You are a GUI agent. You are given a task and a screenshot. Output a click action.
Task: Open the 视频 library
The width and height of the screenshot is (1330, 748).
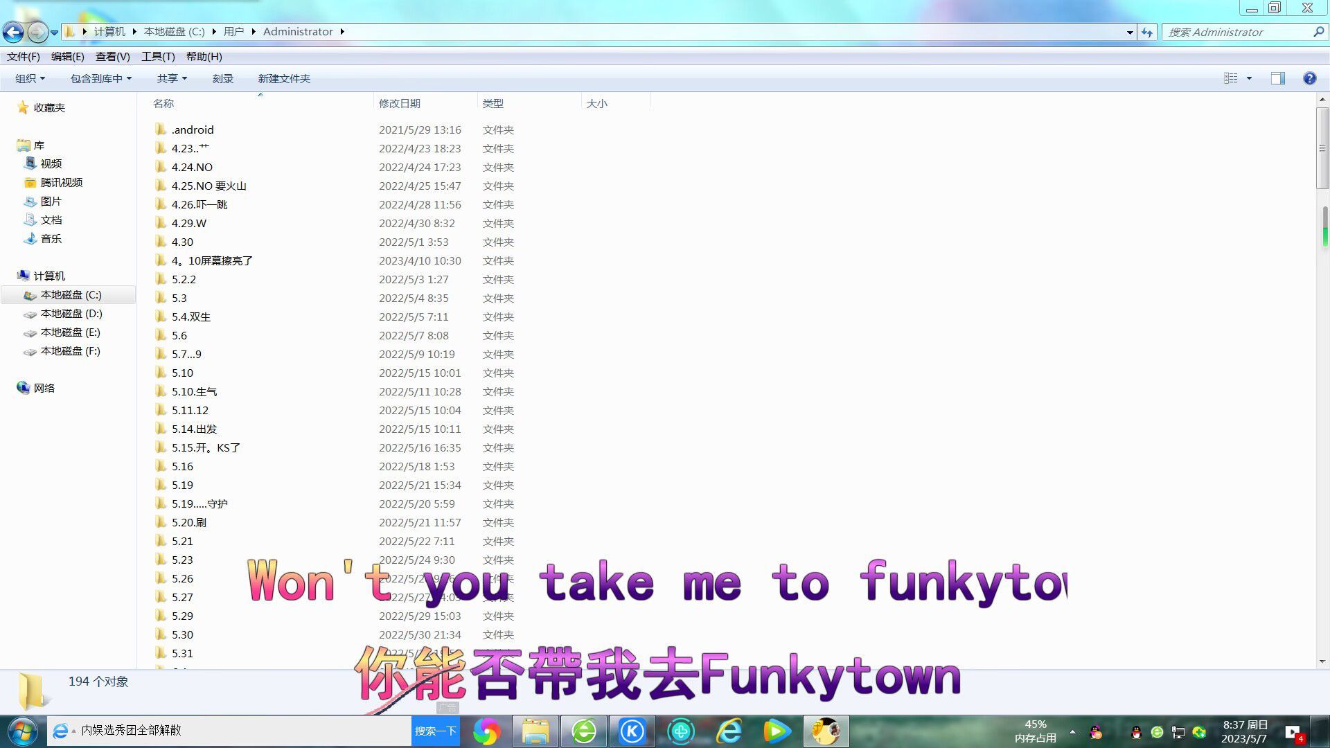pyautogui.click(x=51, y=164)
